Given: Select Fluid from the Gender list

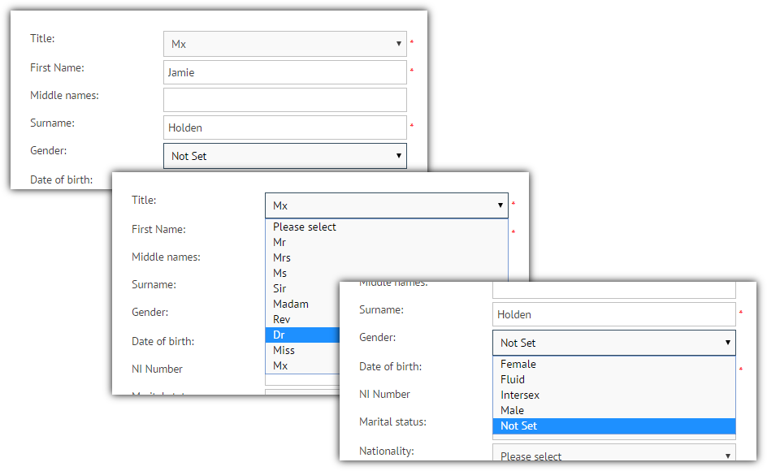Looking at the screenshot, I should (614, 379).
